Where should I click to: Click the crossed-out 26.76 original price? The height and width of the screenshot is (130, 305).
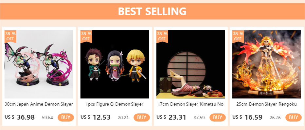tap(275, 118)
